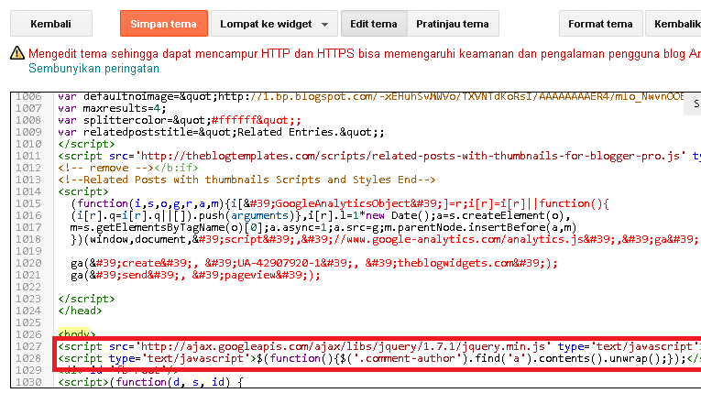Click the Related Posts Scripts End comment
Screen dimensions: 701x404
pyautogui.click(x=246, y=180)
